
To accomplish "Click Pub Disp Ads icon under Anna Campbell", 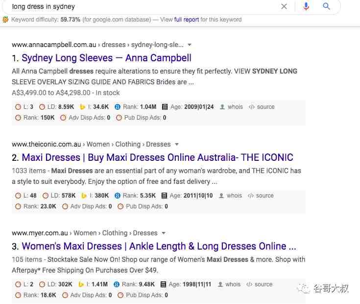I will point(119,118).
